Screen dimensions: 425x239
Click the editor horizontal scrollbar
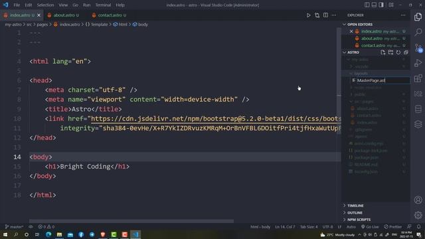(131, 221)
